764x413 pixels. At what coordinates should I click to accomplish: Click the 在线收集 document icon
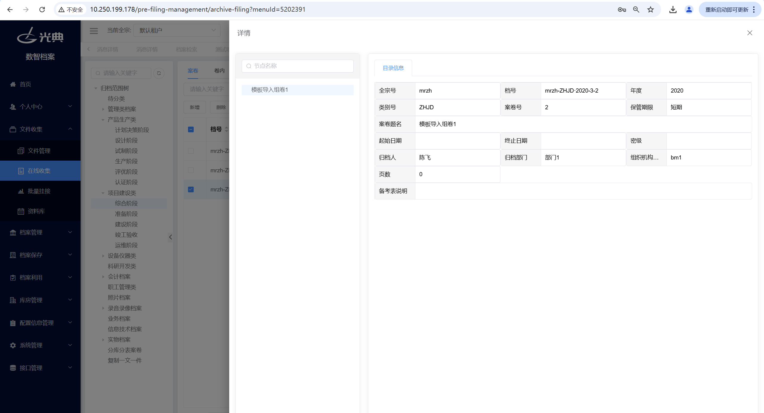point(21,171)
